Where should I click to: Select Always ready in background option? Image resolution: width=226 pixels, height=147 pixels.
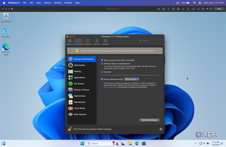[102, 64]
